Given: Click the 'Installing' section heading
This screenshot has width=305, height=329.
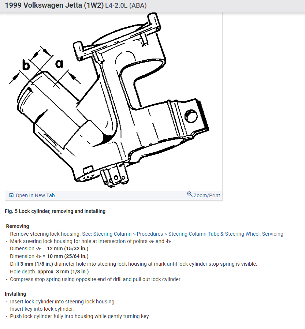Looking at the screenshot, I should [x=15, y=294].
